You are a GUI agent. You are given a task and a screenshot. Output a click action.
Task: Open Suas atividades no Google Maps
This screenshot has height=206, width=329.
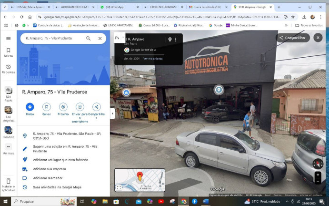63,187
